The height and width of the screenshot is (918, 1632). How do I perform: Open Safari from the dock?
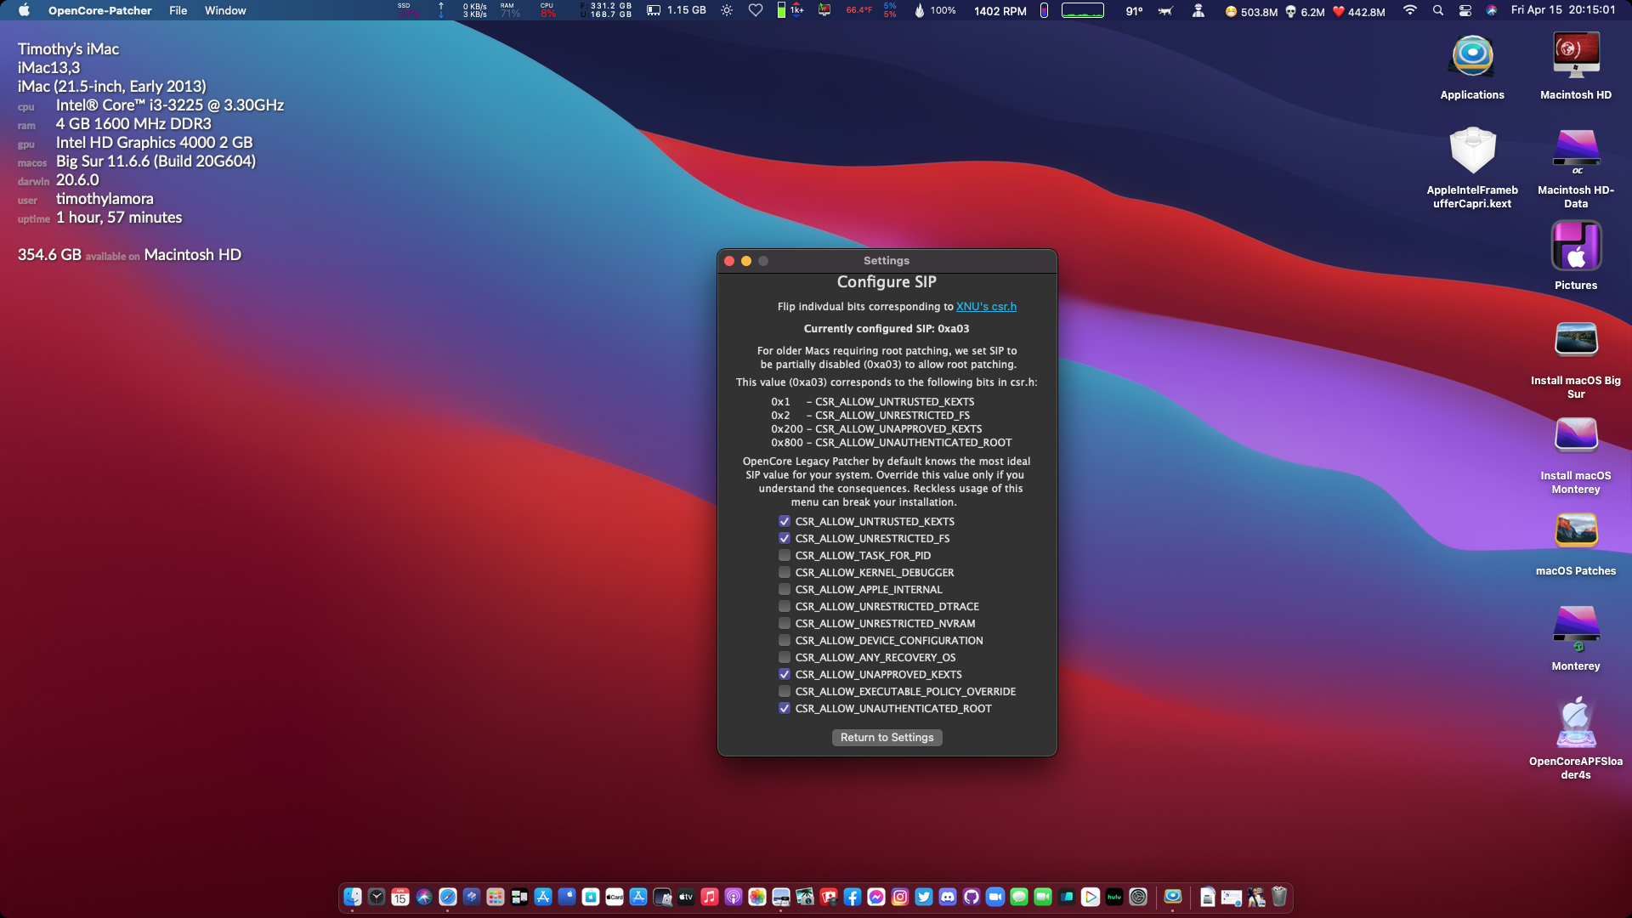pos(448,897)
